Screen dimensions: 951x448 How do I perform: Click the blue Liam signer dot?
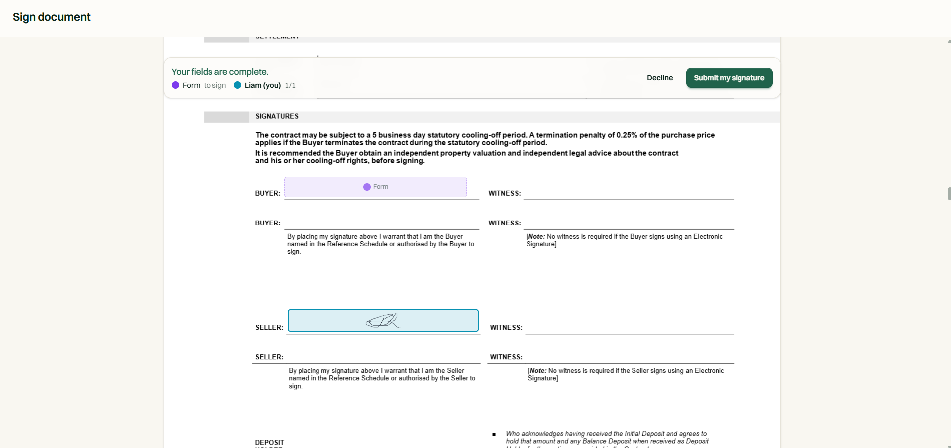pyautogui.click(x=237, y=85)
